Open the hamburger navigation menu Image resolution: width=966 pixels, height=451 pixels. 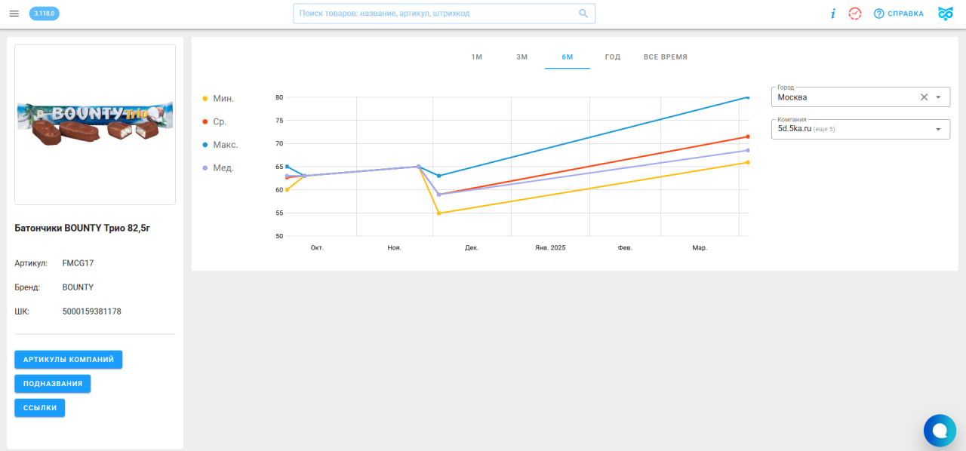click(14, 14)
